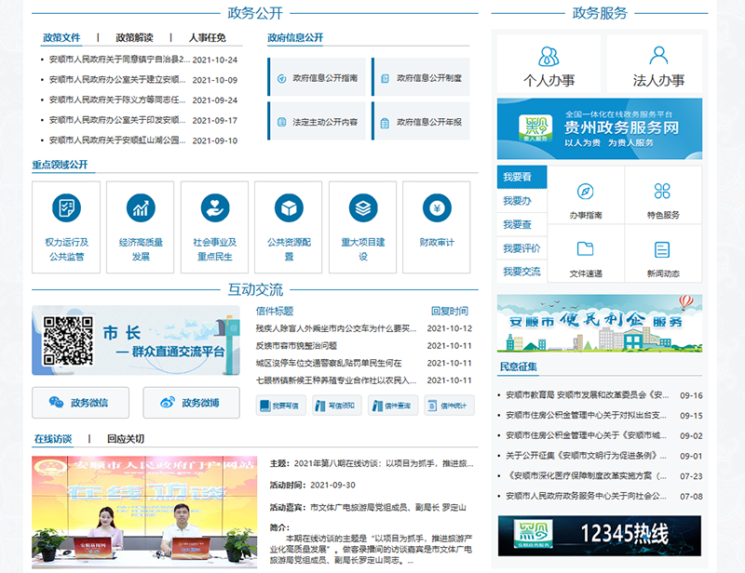745x573 pixels.
Task: Select the 办事指南 compass icon
Action: coord(586,193)
